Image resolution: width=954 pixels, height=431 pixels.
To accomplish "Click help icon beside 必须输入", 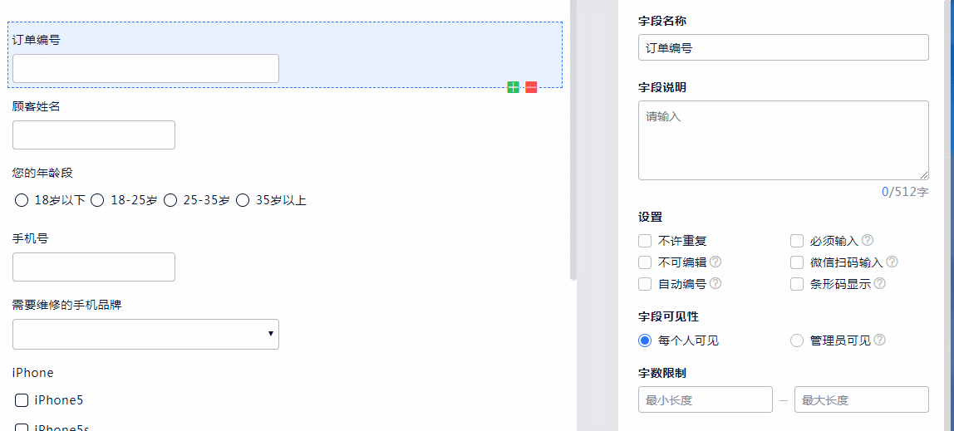I will (x=868, y=241).
